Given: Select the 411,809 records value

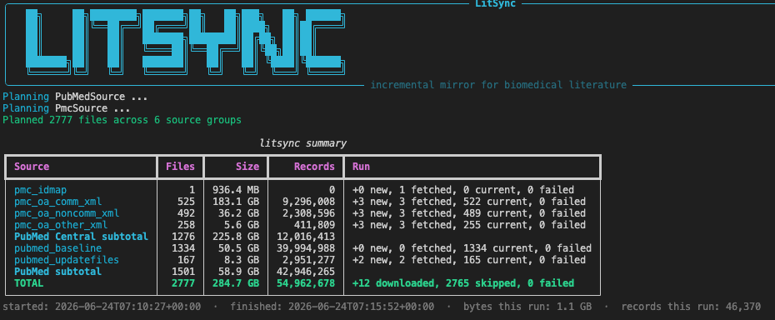Looking at the screenshot, I should [314, 225].
